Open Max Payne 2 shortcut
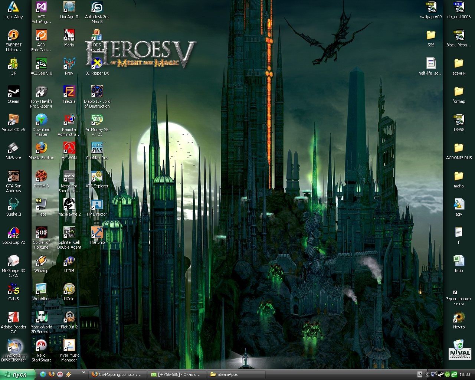This screenshot has height=380, width=475. [x=69, y=205]
